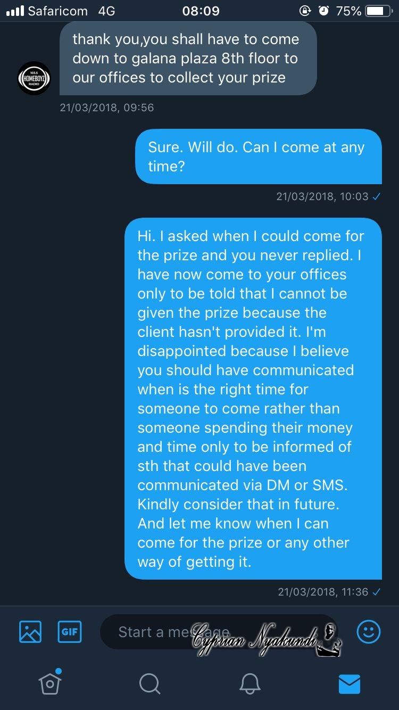399x710 pixels.
Task: Open the Notifications bell tab
Action: point(249,683)
